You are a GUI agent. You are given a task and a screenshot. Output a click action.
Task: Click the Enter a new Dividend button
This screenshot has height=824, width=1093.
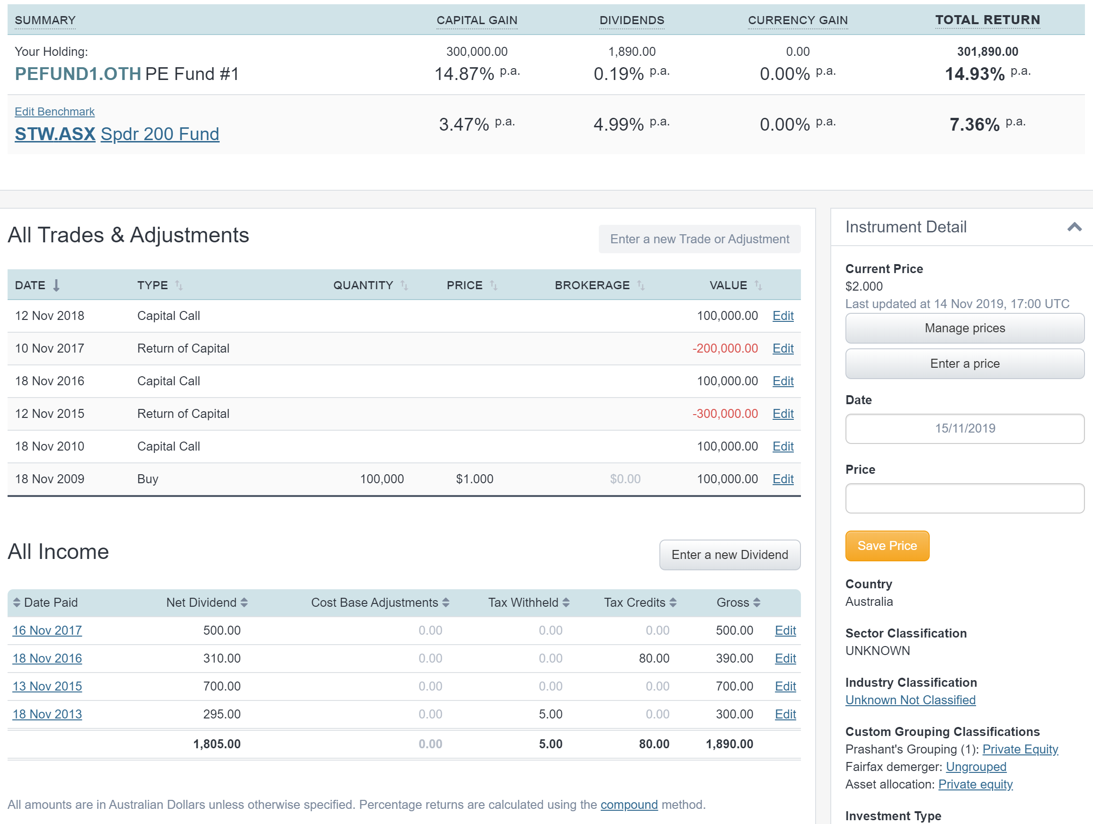(729, 555)
